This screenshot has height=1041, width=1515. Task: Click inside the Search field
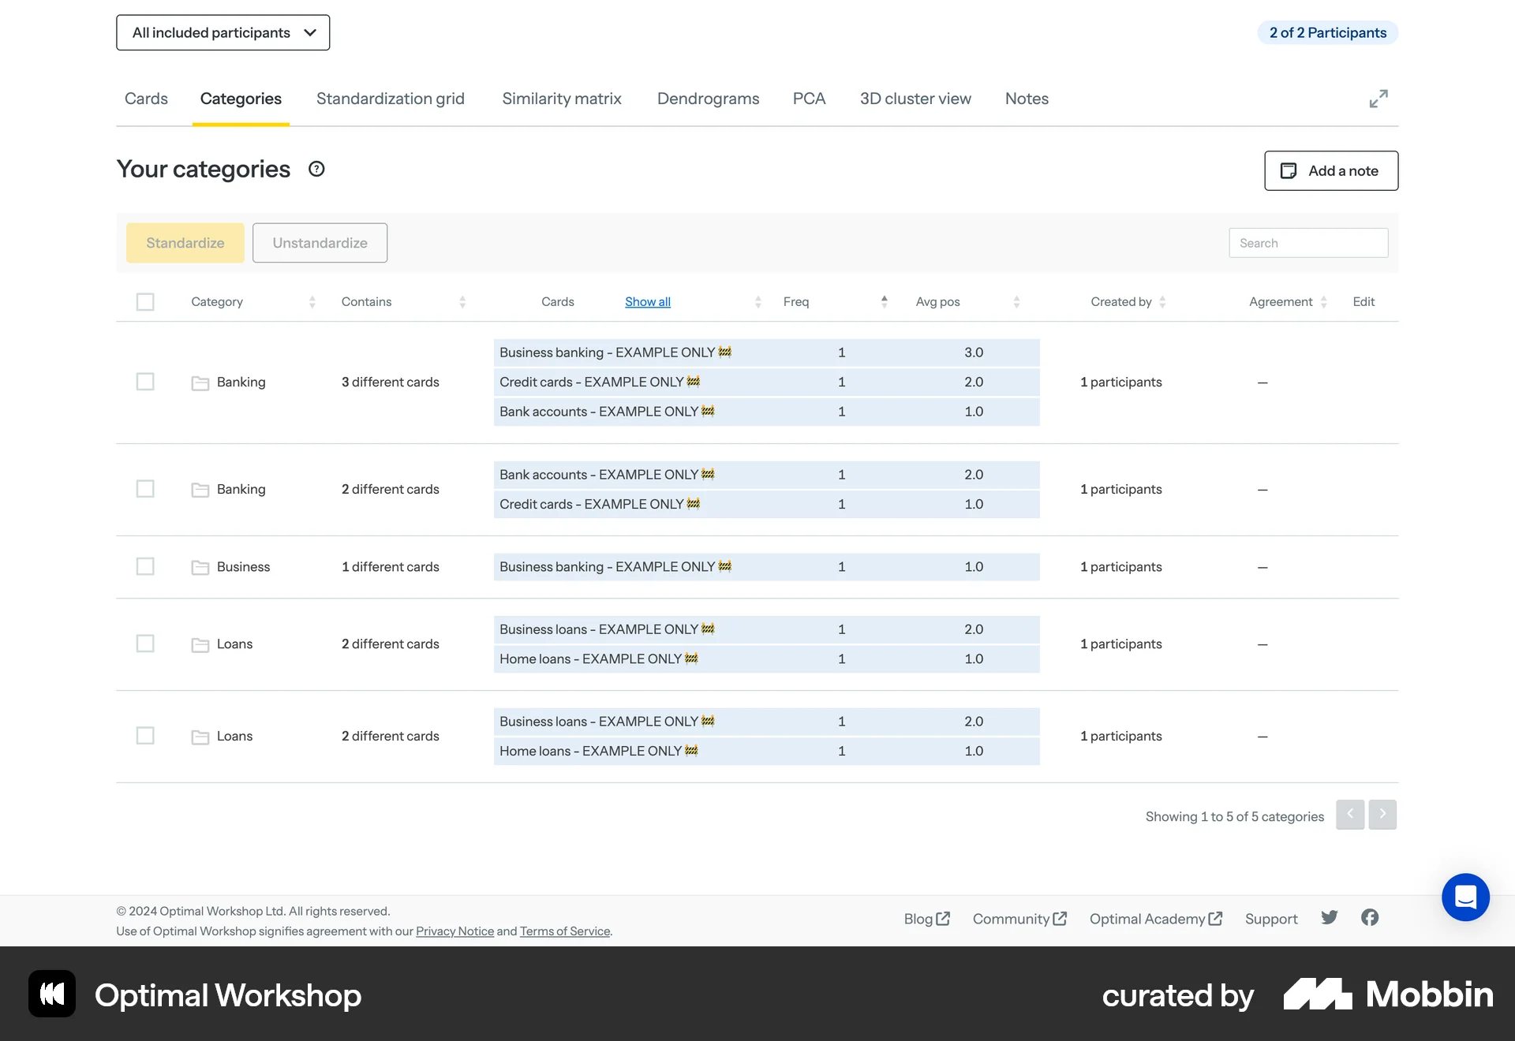click(1307, 242)
